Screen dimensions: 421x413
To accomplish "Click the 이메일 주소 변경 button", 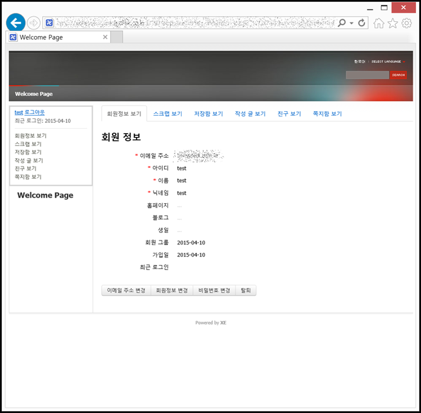I will point(126,290).
